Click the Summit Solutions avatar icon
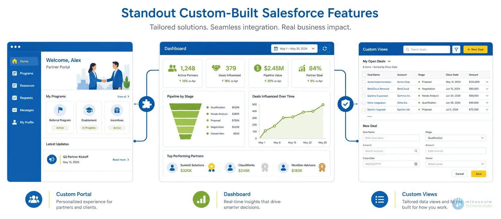The height and width of the screenshot is (219, 501). pos(172,168)
